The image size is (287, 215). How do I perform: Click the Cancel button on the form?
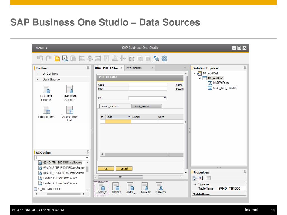click(x=124, y=169)
